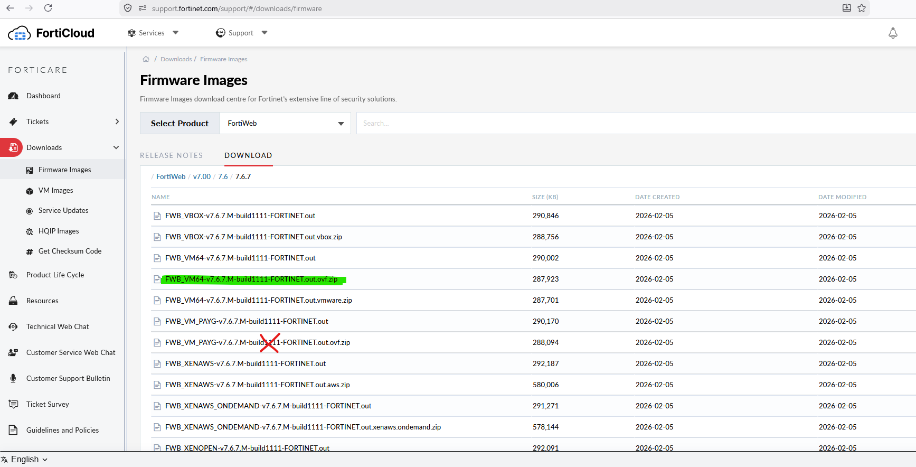Sort by the Date Modified column header
916x467 pixels.
[x=842, y=197]
